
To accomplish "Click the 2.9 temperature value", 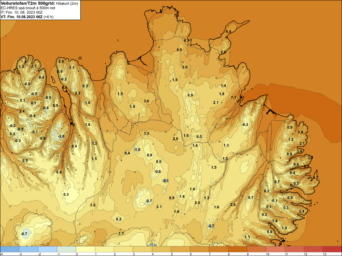I will pyautogui.click(x=233, y=205).
